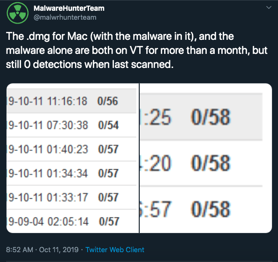
Task: Visit the @malwrhunterteam handle
Action: [65, 17]
